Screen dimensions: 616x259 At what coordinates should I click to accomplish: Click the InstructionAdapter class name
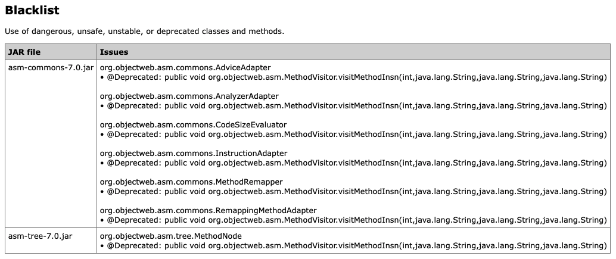coord(193,153)
